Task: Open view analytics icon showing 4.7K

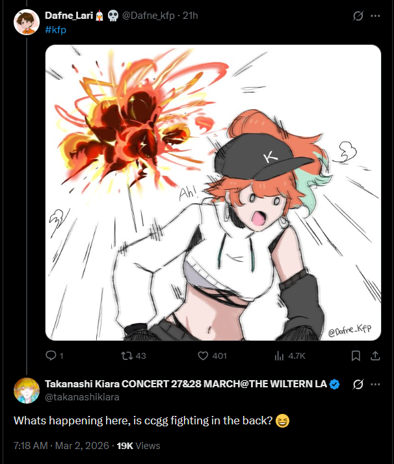Action: coord(279,355)
